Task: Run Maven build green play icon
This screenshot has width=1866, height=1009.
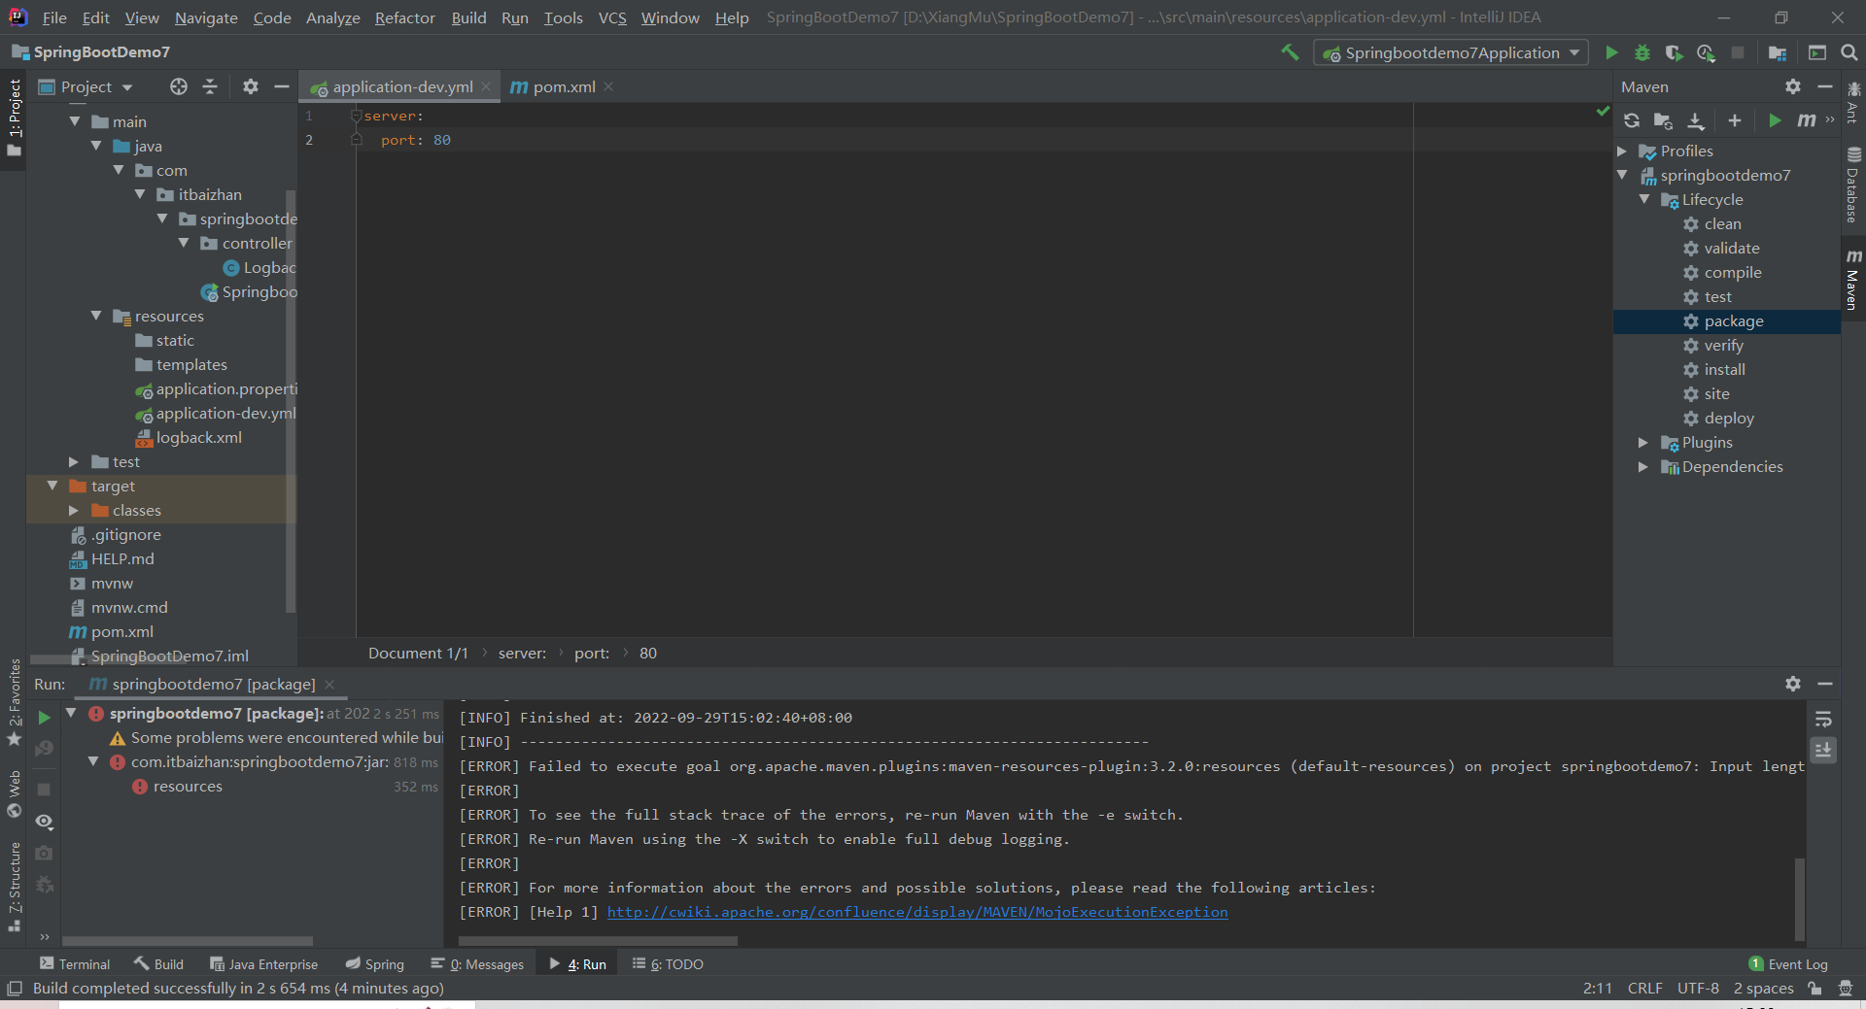Action: coord(1775,120)
